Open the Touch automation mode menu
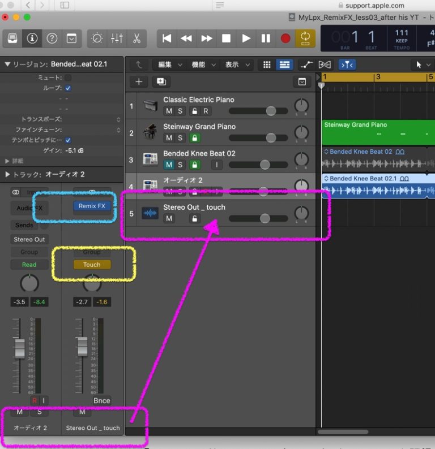This screenshot has width=435, height=449. point(92,265)
